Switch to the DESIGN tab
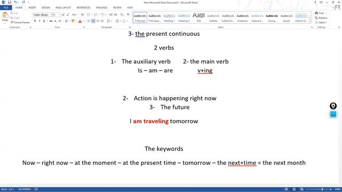The height and width of the screenshot is (192, 342). 45,7
